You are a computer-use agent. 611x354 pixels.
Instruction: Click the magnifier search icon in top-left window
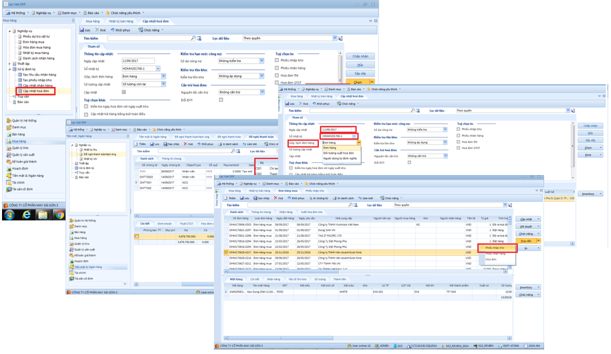(193, 38)
